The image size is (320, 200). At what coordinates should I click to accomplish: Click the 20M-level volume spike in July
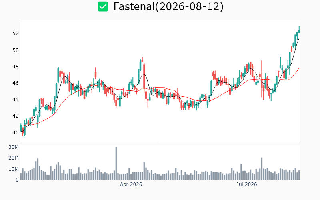[x=262, y=169]
